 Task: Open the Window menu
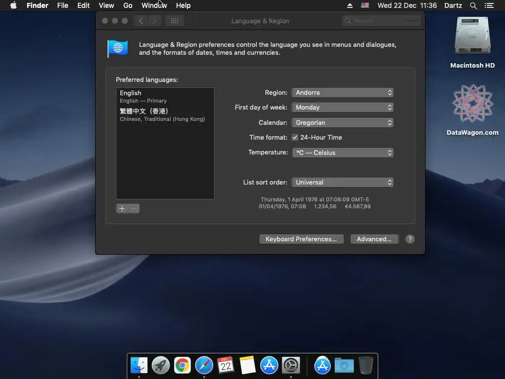click(154, 5)
